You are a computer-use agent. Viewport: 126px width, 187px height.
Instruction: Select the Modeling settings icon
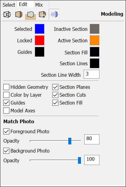pyautogui.click(x=54, y=14)
